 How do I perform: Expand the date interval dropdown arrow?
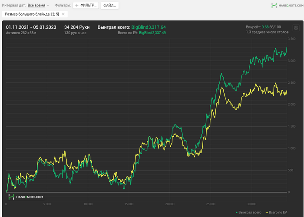(x=48, y=6)
